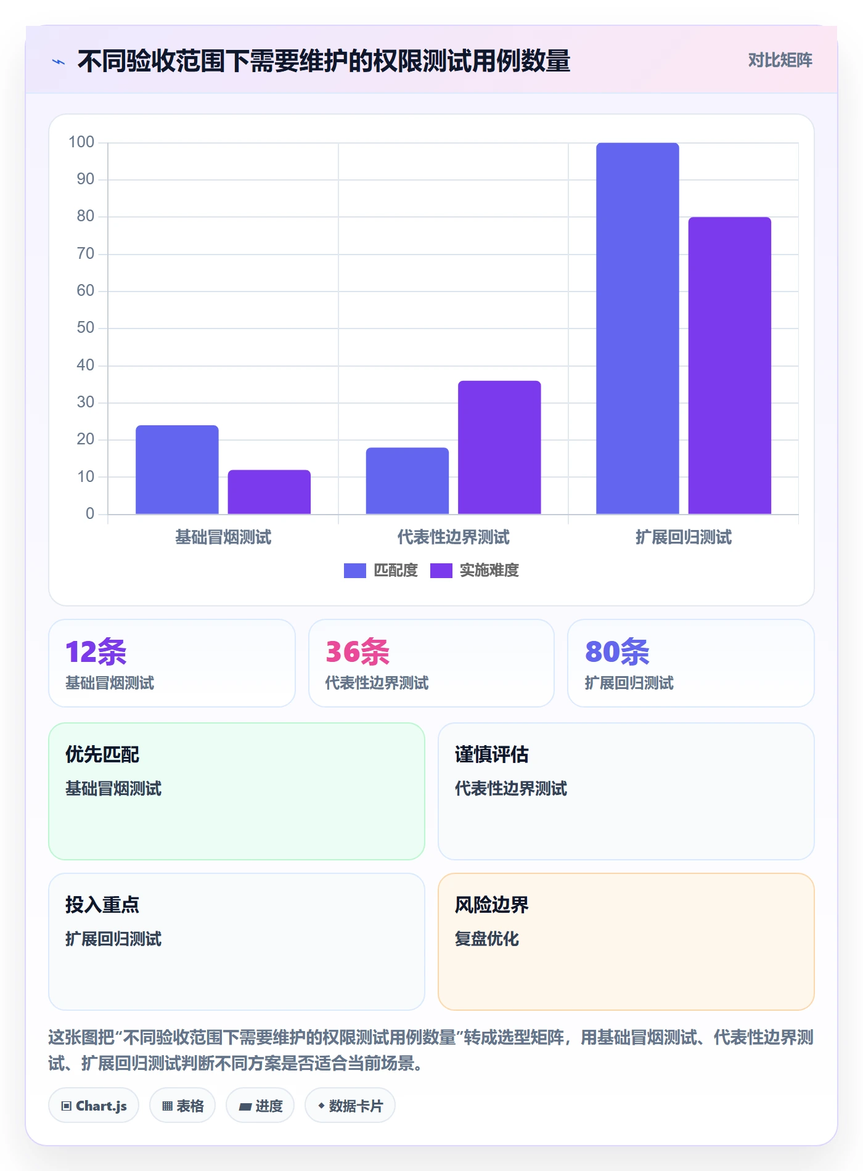
Task: Click the description paragraph below the cards
Action: pyautogui.click(x=431, y=1050)
